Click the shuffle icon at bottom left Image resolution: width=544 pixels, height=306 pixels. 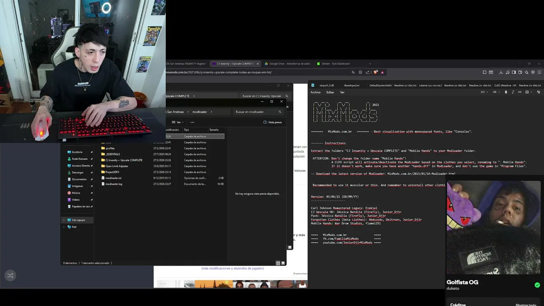pyautogui.click(x=10, y=275)
